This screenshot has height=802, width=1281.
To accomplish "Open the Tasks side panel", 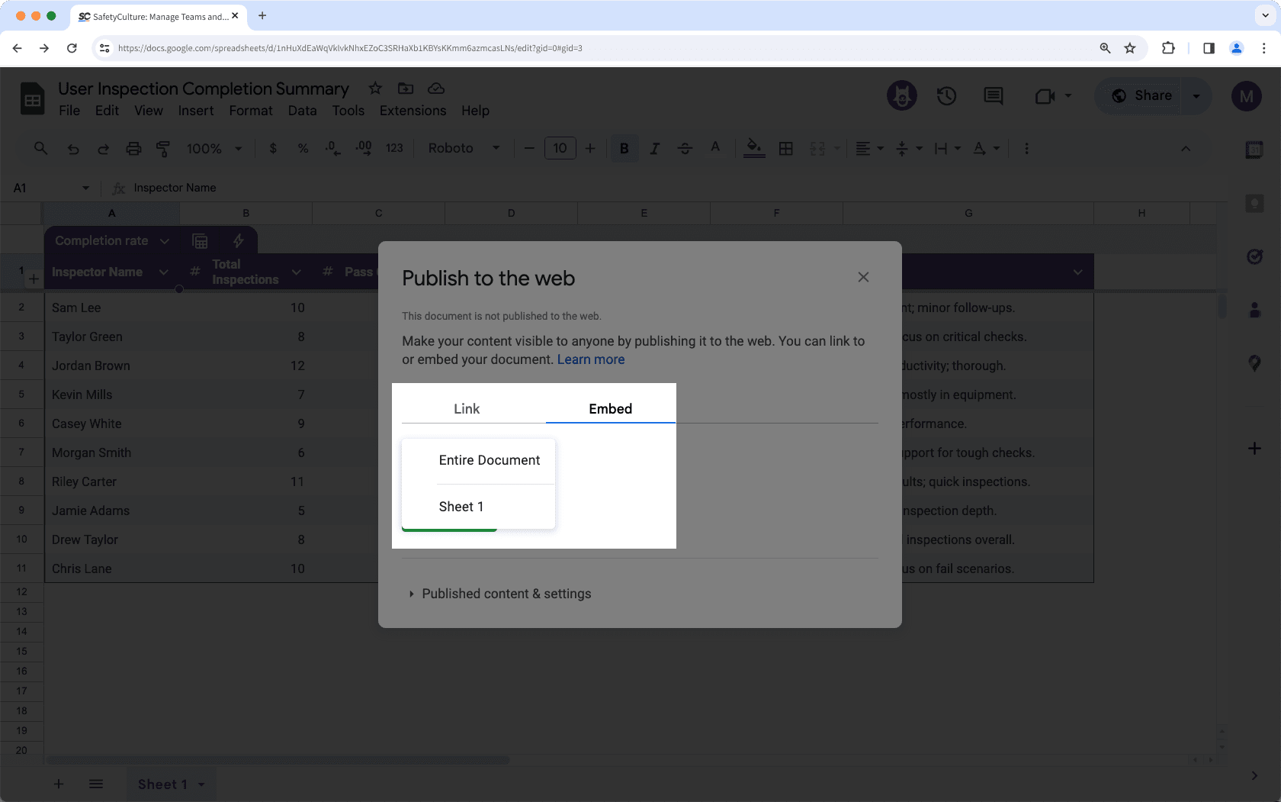I will [x=1254, y=257].
